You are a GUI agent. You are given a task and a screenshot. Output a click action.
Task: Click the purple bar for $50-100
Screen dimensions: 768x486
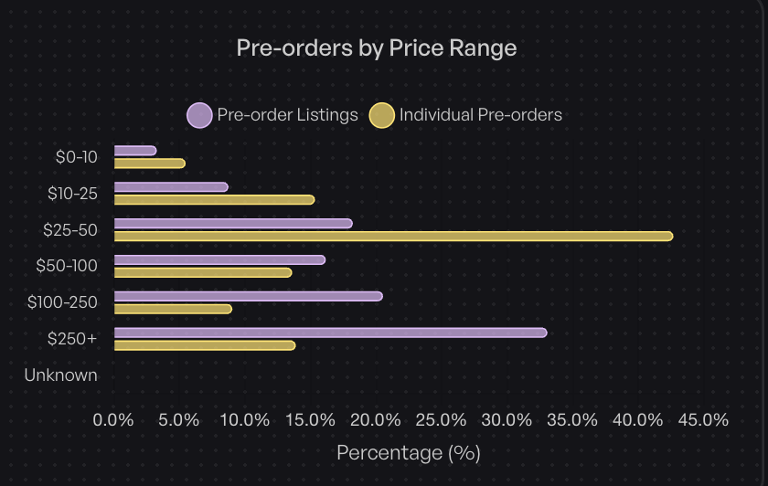pyautogui.click(x=219, y=259)
